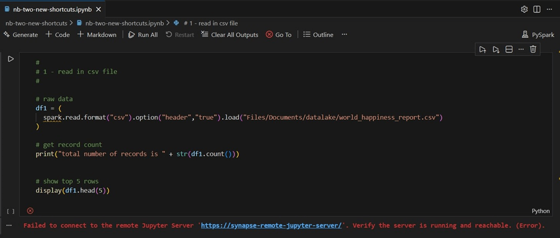Screen dimensions: 560x238
Task: Execute cell and below icon
Action: point(495,49)
